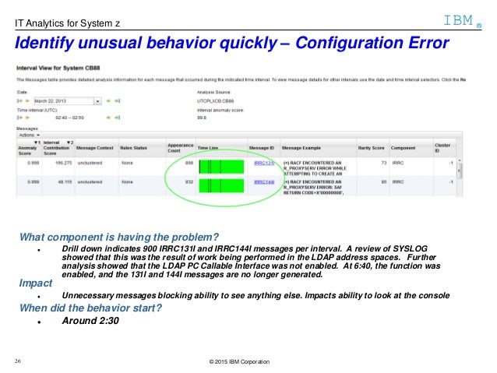
Task: Go to next date green arrow
Action: 108,100
